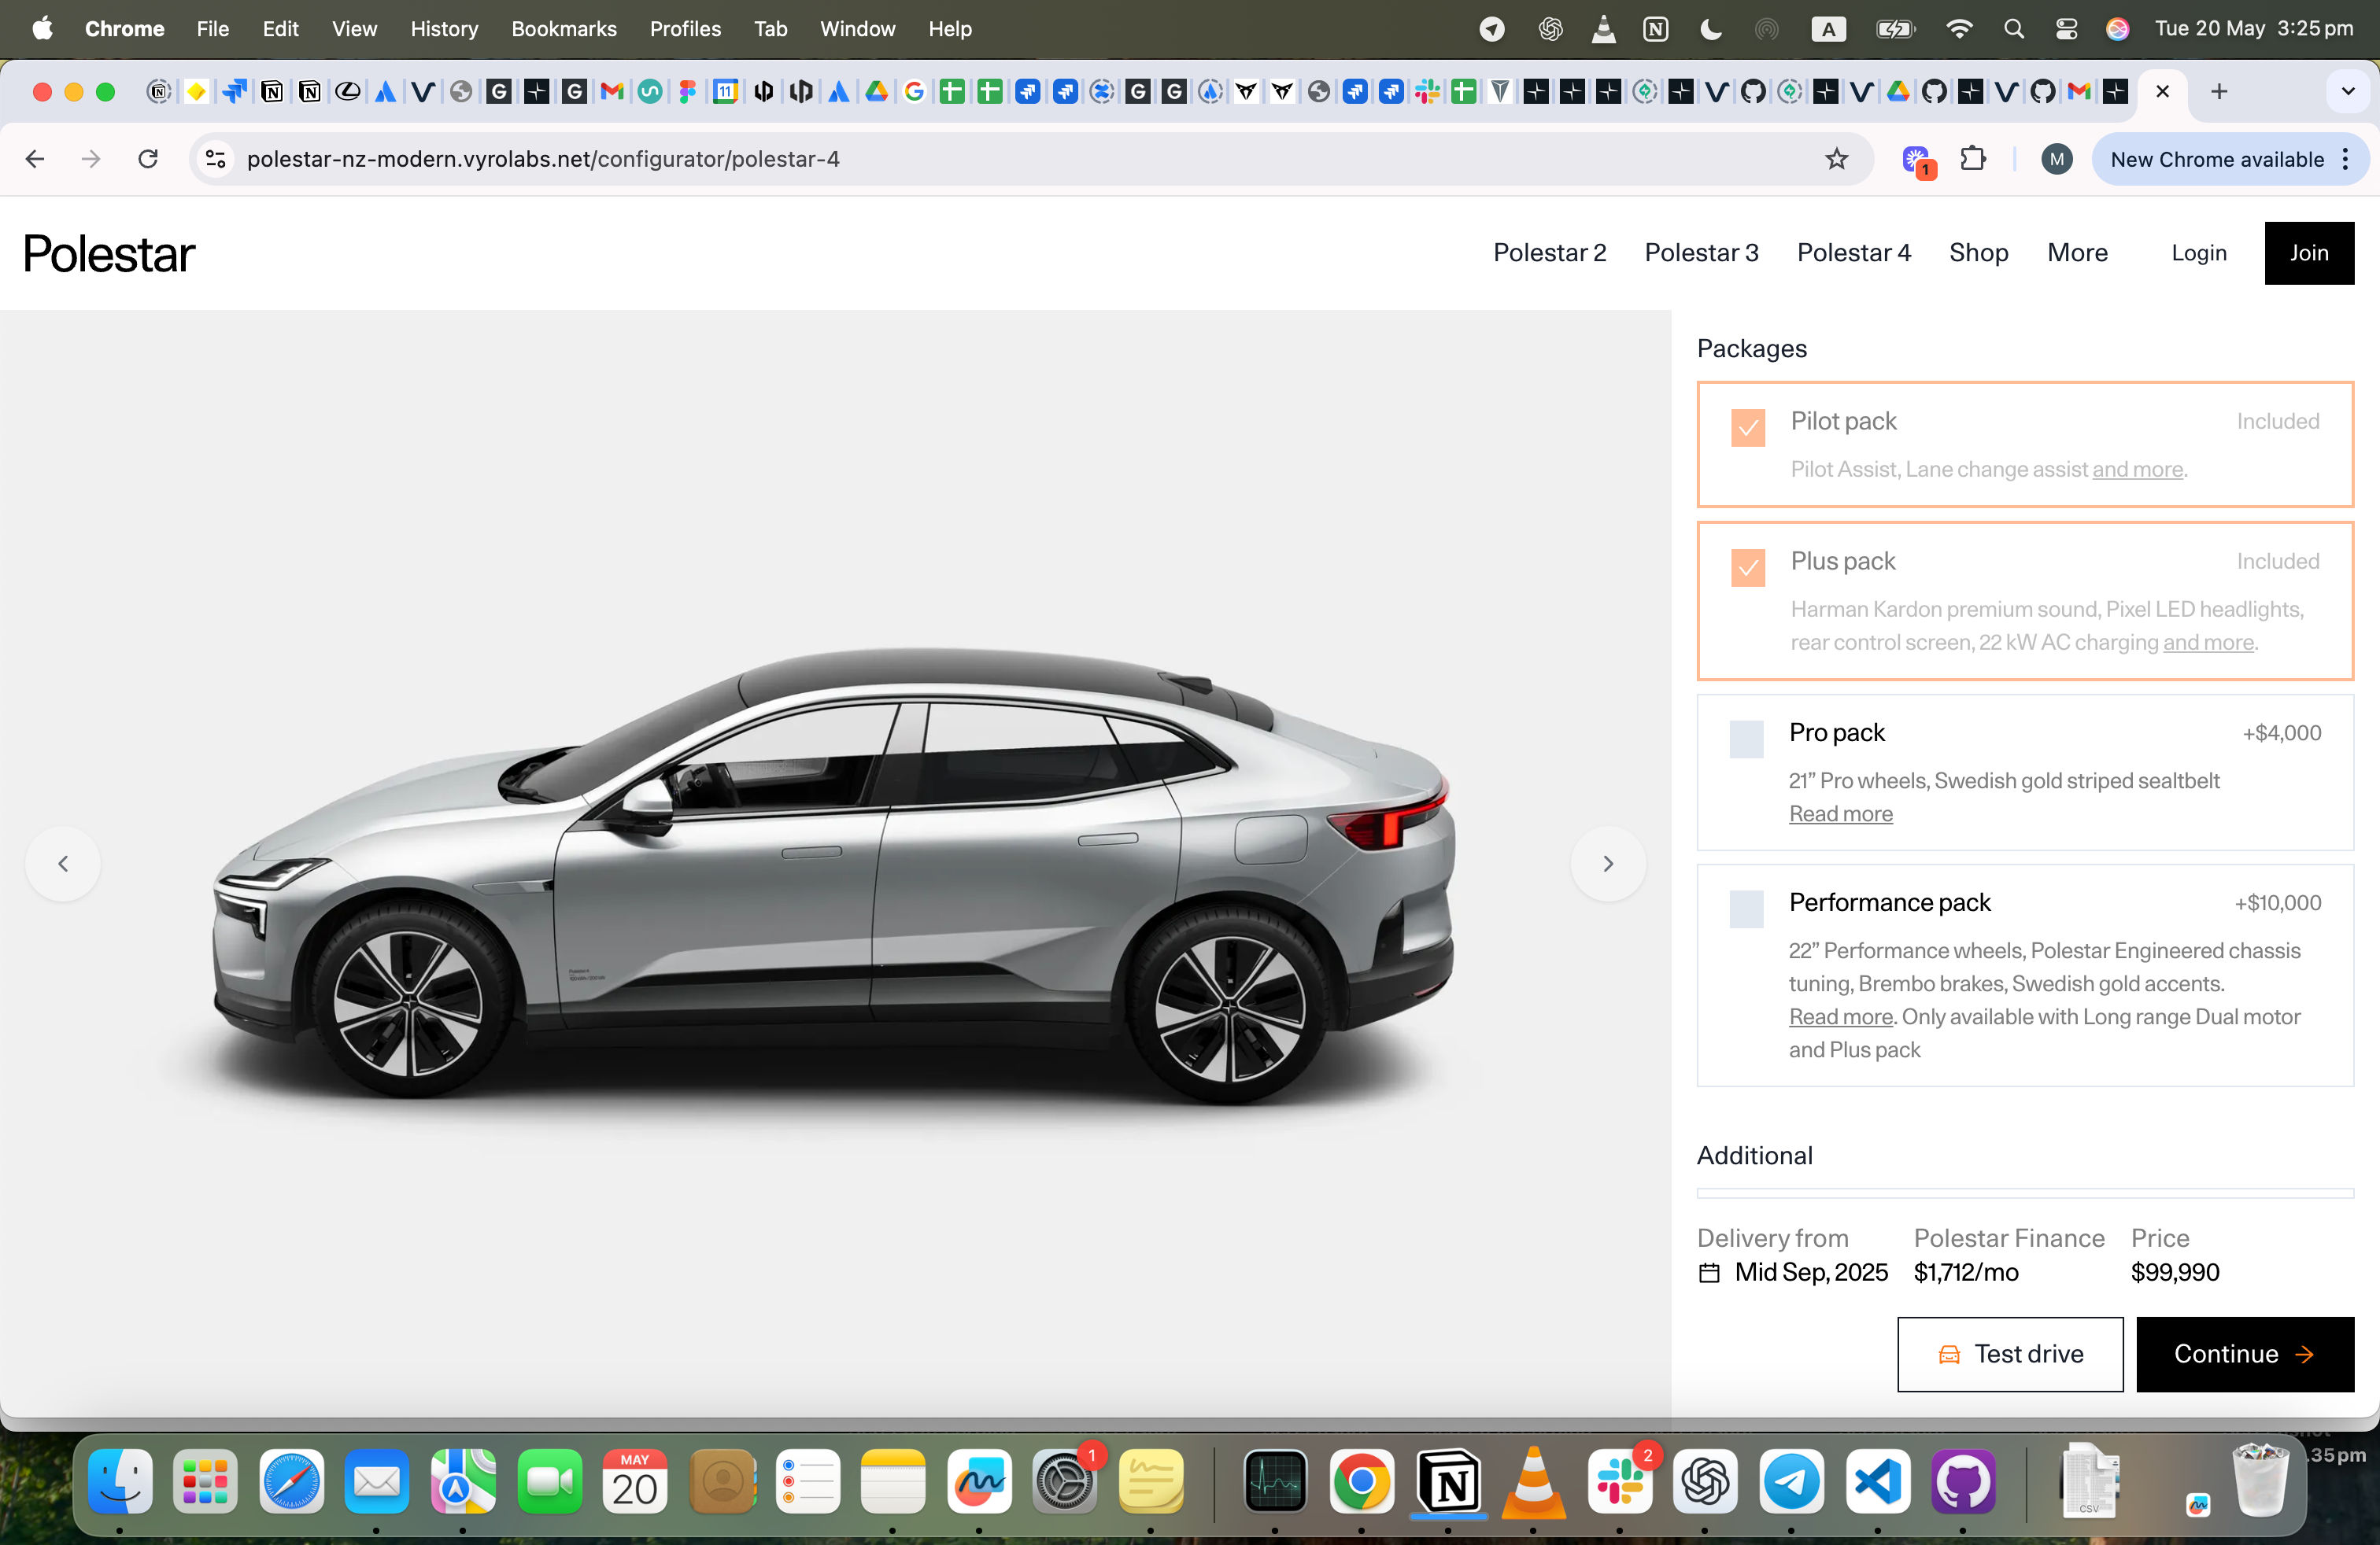This screenshot has height=1545, width=2380.
Task: Open Wi-Fi status in menu bar
Action: pyautogui.click(x=1958, y=29)
